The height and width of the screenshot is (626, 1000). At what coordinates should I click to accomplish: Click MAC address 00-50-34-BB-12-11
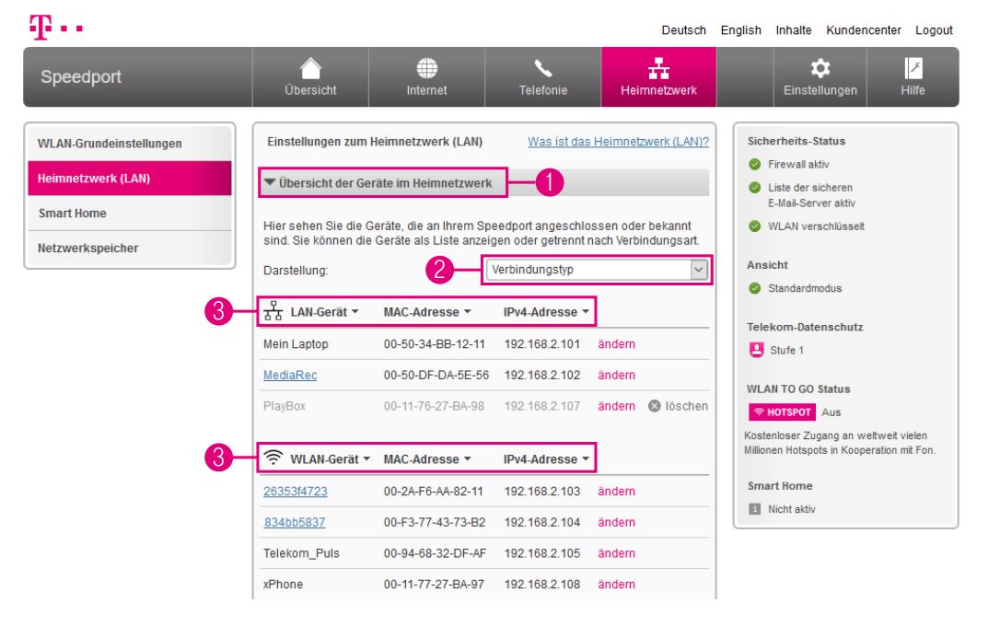[435, 344]
